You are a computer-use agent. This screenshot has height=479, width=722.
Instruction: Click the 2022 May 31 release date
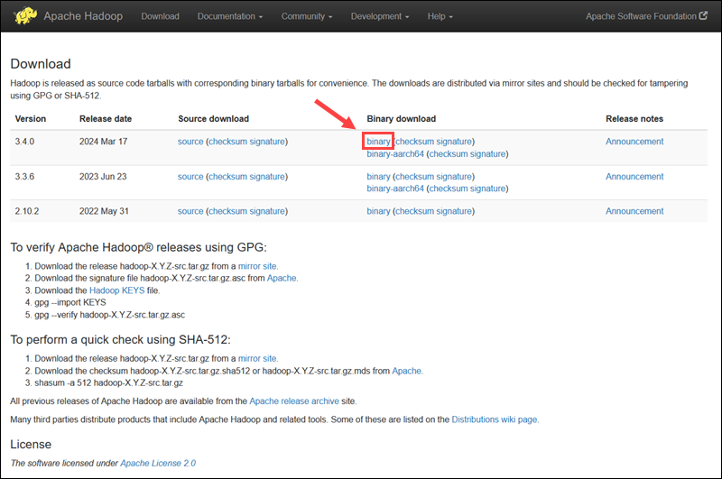104,211
